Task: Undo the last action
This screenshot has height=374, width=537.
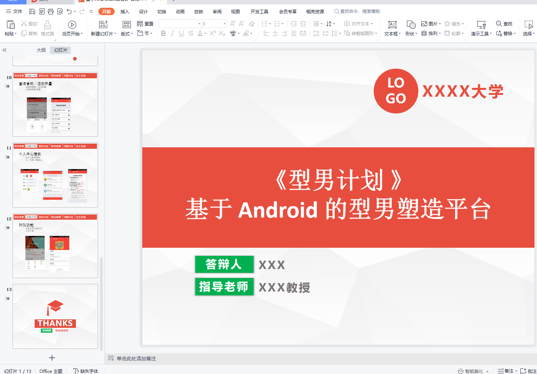Action: 69,11
